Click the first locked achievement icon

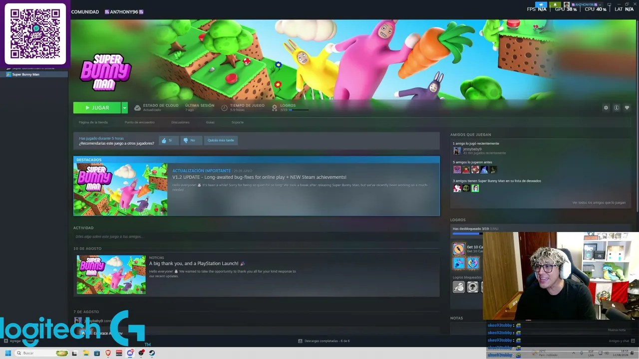click(x=459, y=287)
